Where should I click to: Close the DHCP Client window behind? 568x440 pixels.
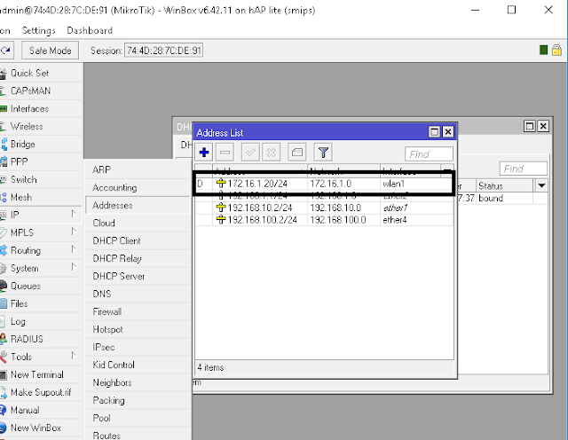click(x=543, y=126)
